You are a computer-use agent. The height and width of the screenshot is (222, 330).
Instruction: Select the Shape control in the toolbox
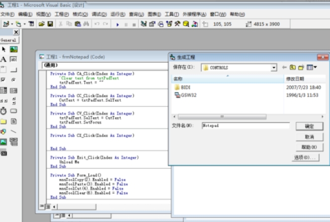pos(3,132)
